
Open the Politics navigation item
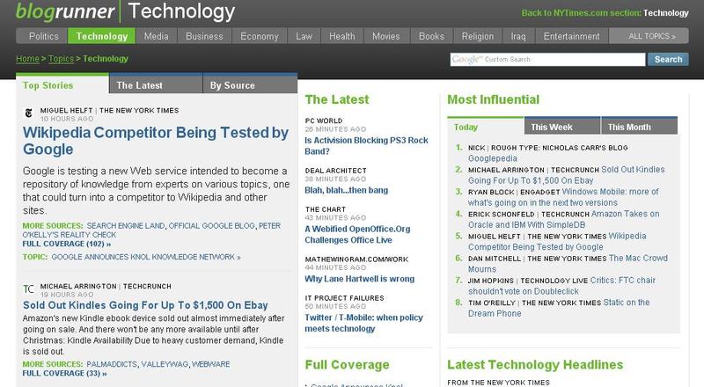coord(43,36)
